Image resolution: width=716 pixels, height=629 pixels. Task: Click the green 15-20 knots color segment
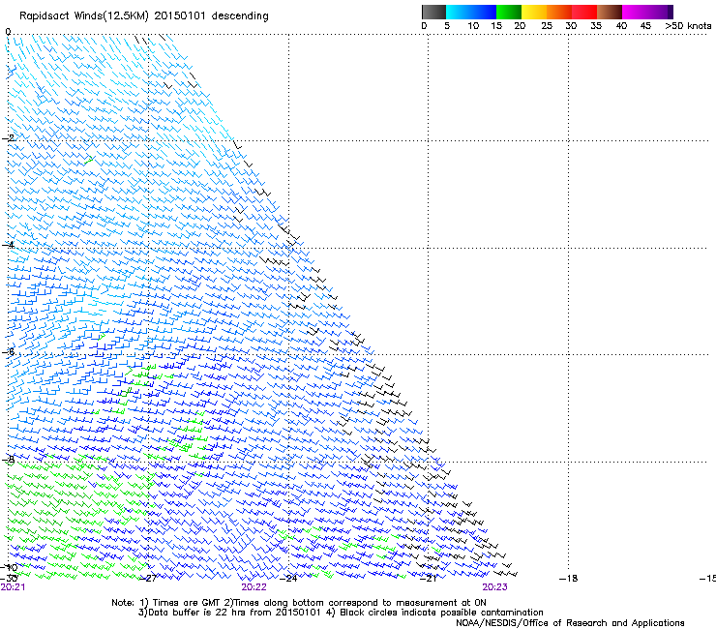coord(509,12)
